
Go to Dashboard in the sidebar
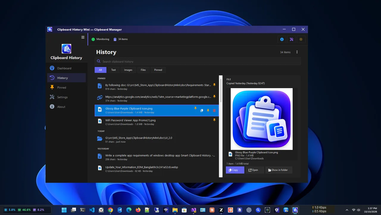point(66,68)
